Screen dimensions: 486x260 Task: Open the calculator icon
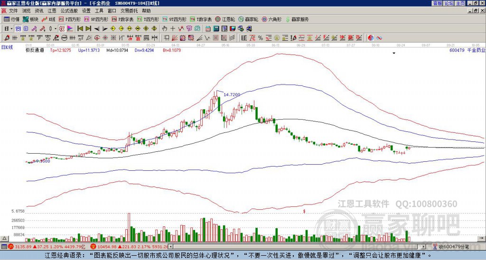pyautogui.click(x=216, y=29)
